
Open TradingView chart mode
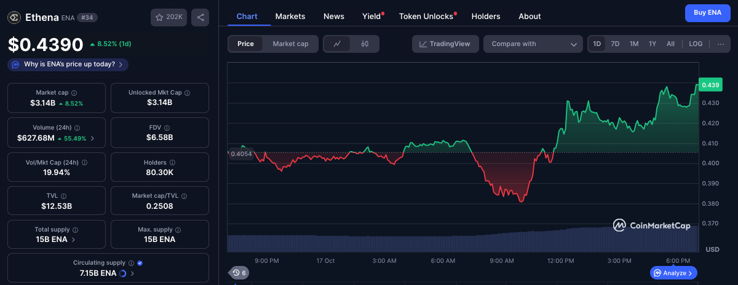click(445, 44)
